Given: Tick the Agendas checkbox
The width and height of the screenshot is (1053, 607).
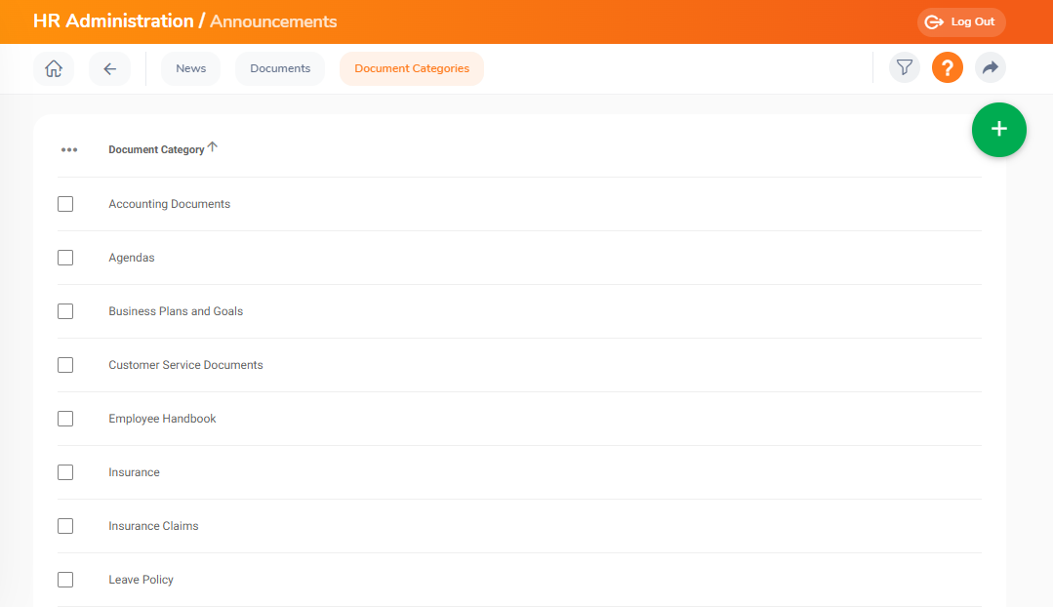Looking at the screenshot, I should pos(65,258).
